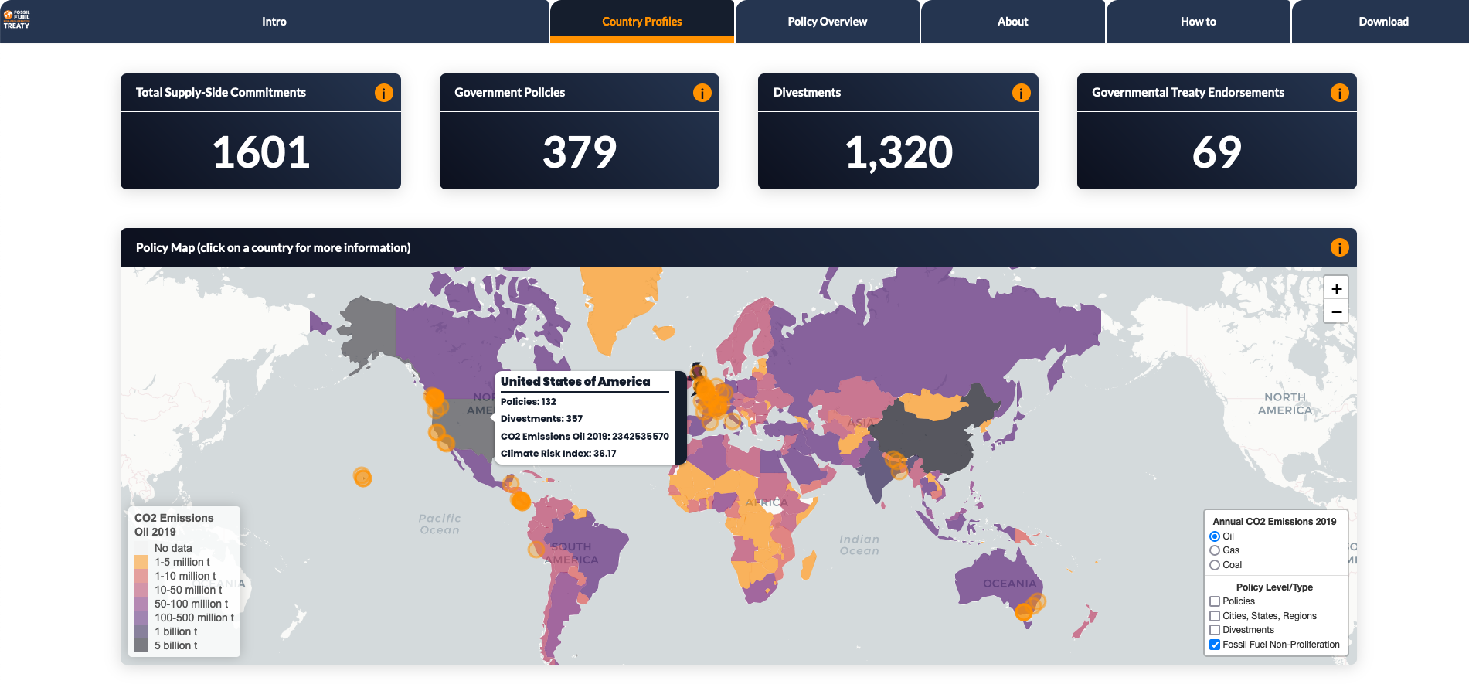Click Policies: 132 in tooltip
The height and width of the screenshot is (691, 1469).
[x=529, y=402]
